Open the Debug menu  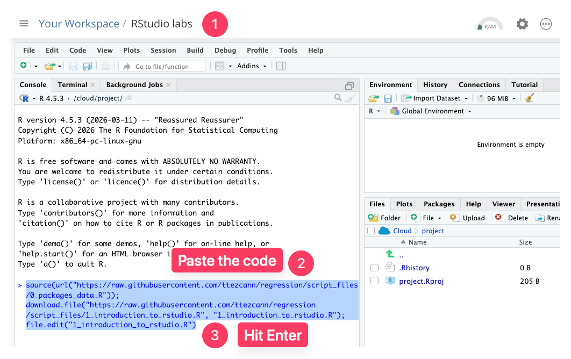coord(225,50)
